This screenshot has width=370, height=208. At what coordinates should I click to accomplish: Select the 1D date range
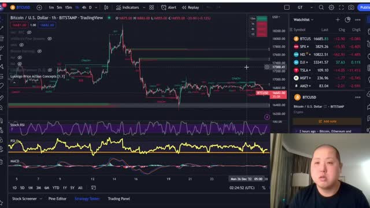click(14, 188)
